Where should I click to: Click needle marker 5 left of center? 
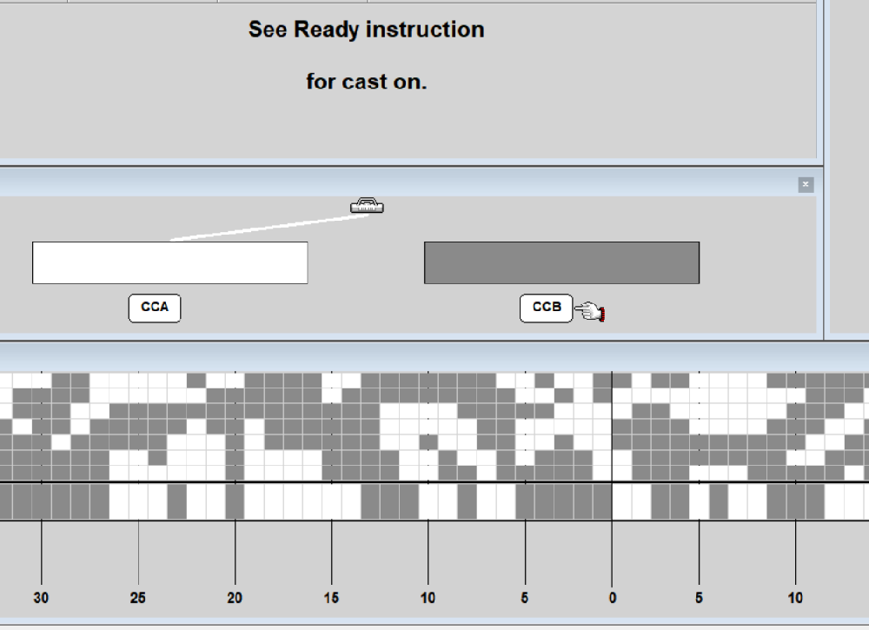click(525, 598)
